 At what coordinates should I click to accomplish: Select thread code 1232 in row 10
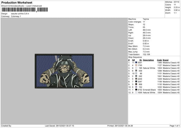[160, 87]
